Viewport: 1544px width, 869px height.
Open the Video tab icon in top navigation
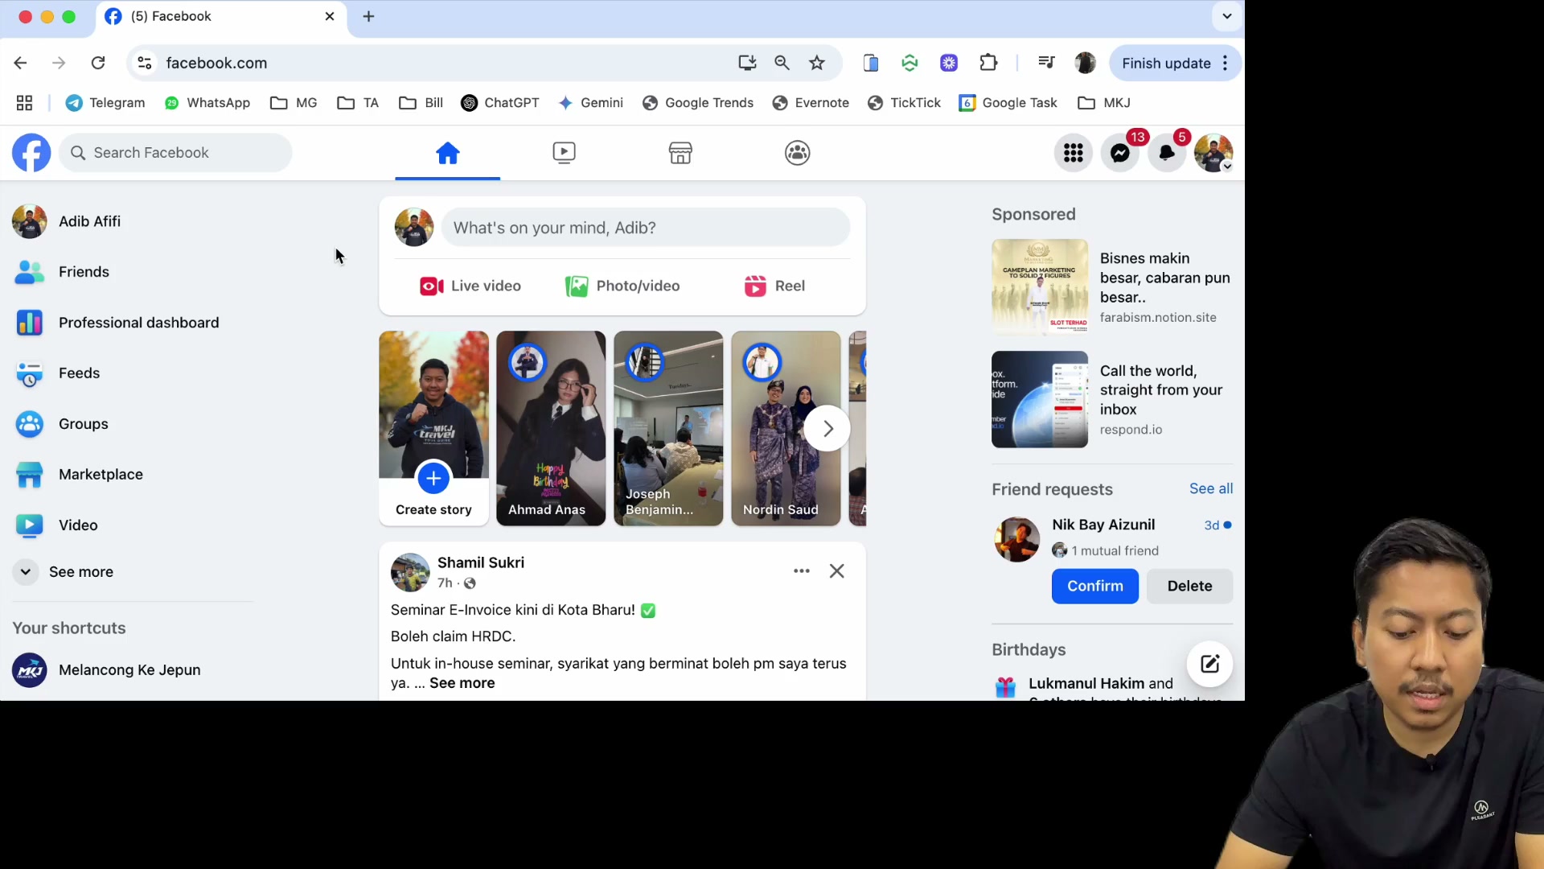(x=565, y=153)
